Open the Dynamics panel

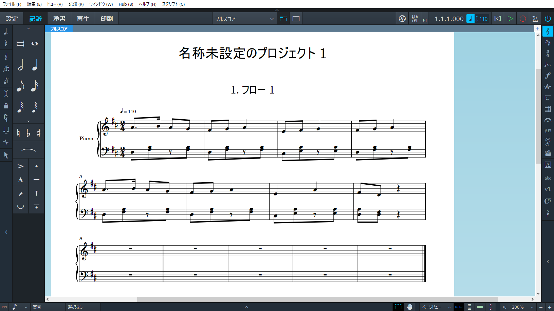pos(548,76)
